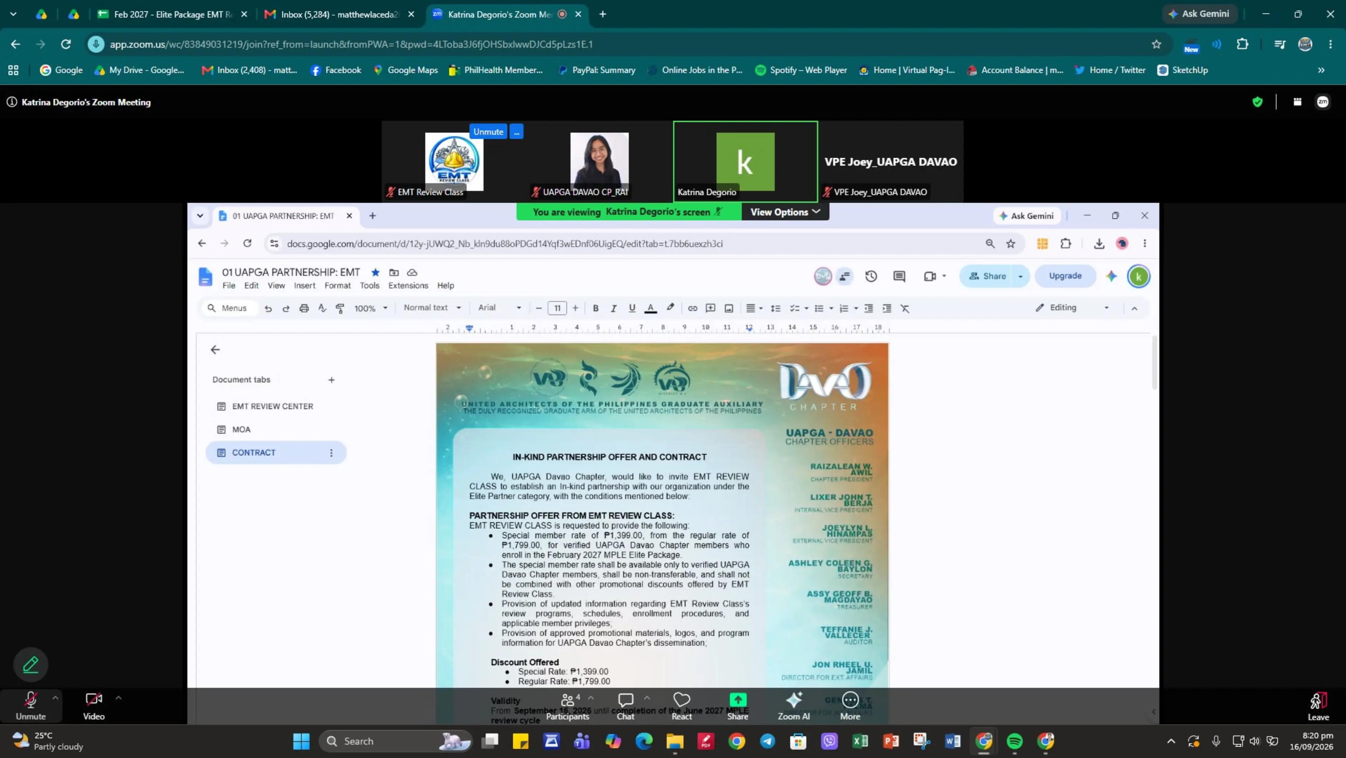The width and height of the screenshot is (1346, 758).
Task: Click green encryption shield icon
Action: 1257,102
